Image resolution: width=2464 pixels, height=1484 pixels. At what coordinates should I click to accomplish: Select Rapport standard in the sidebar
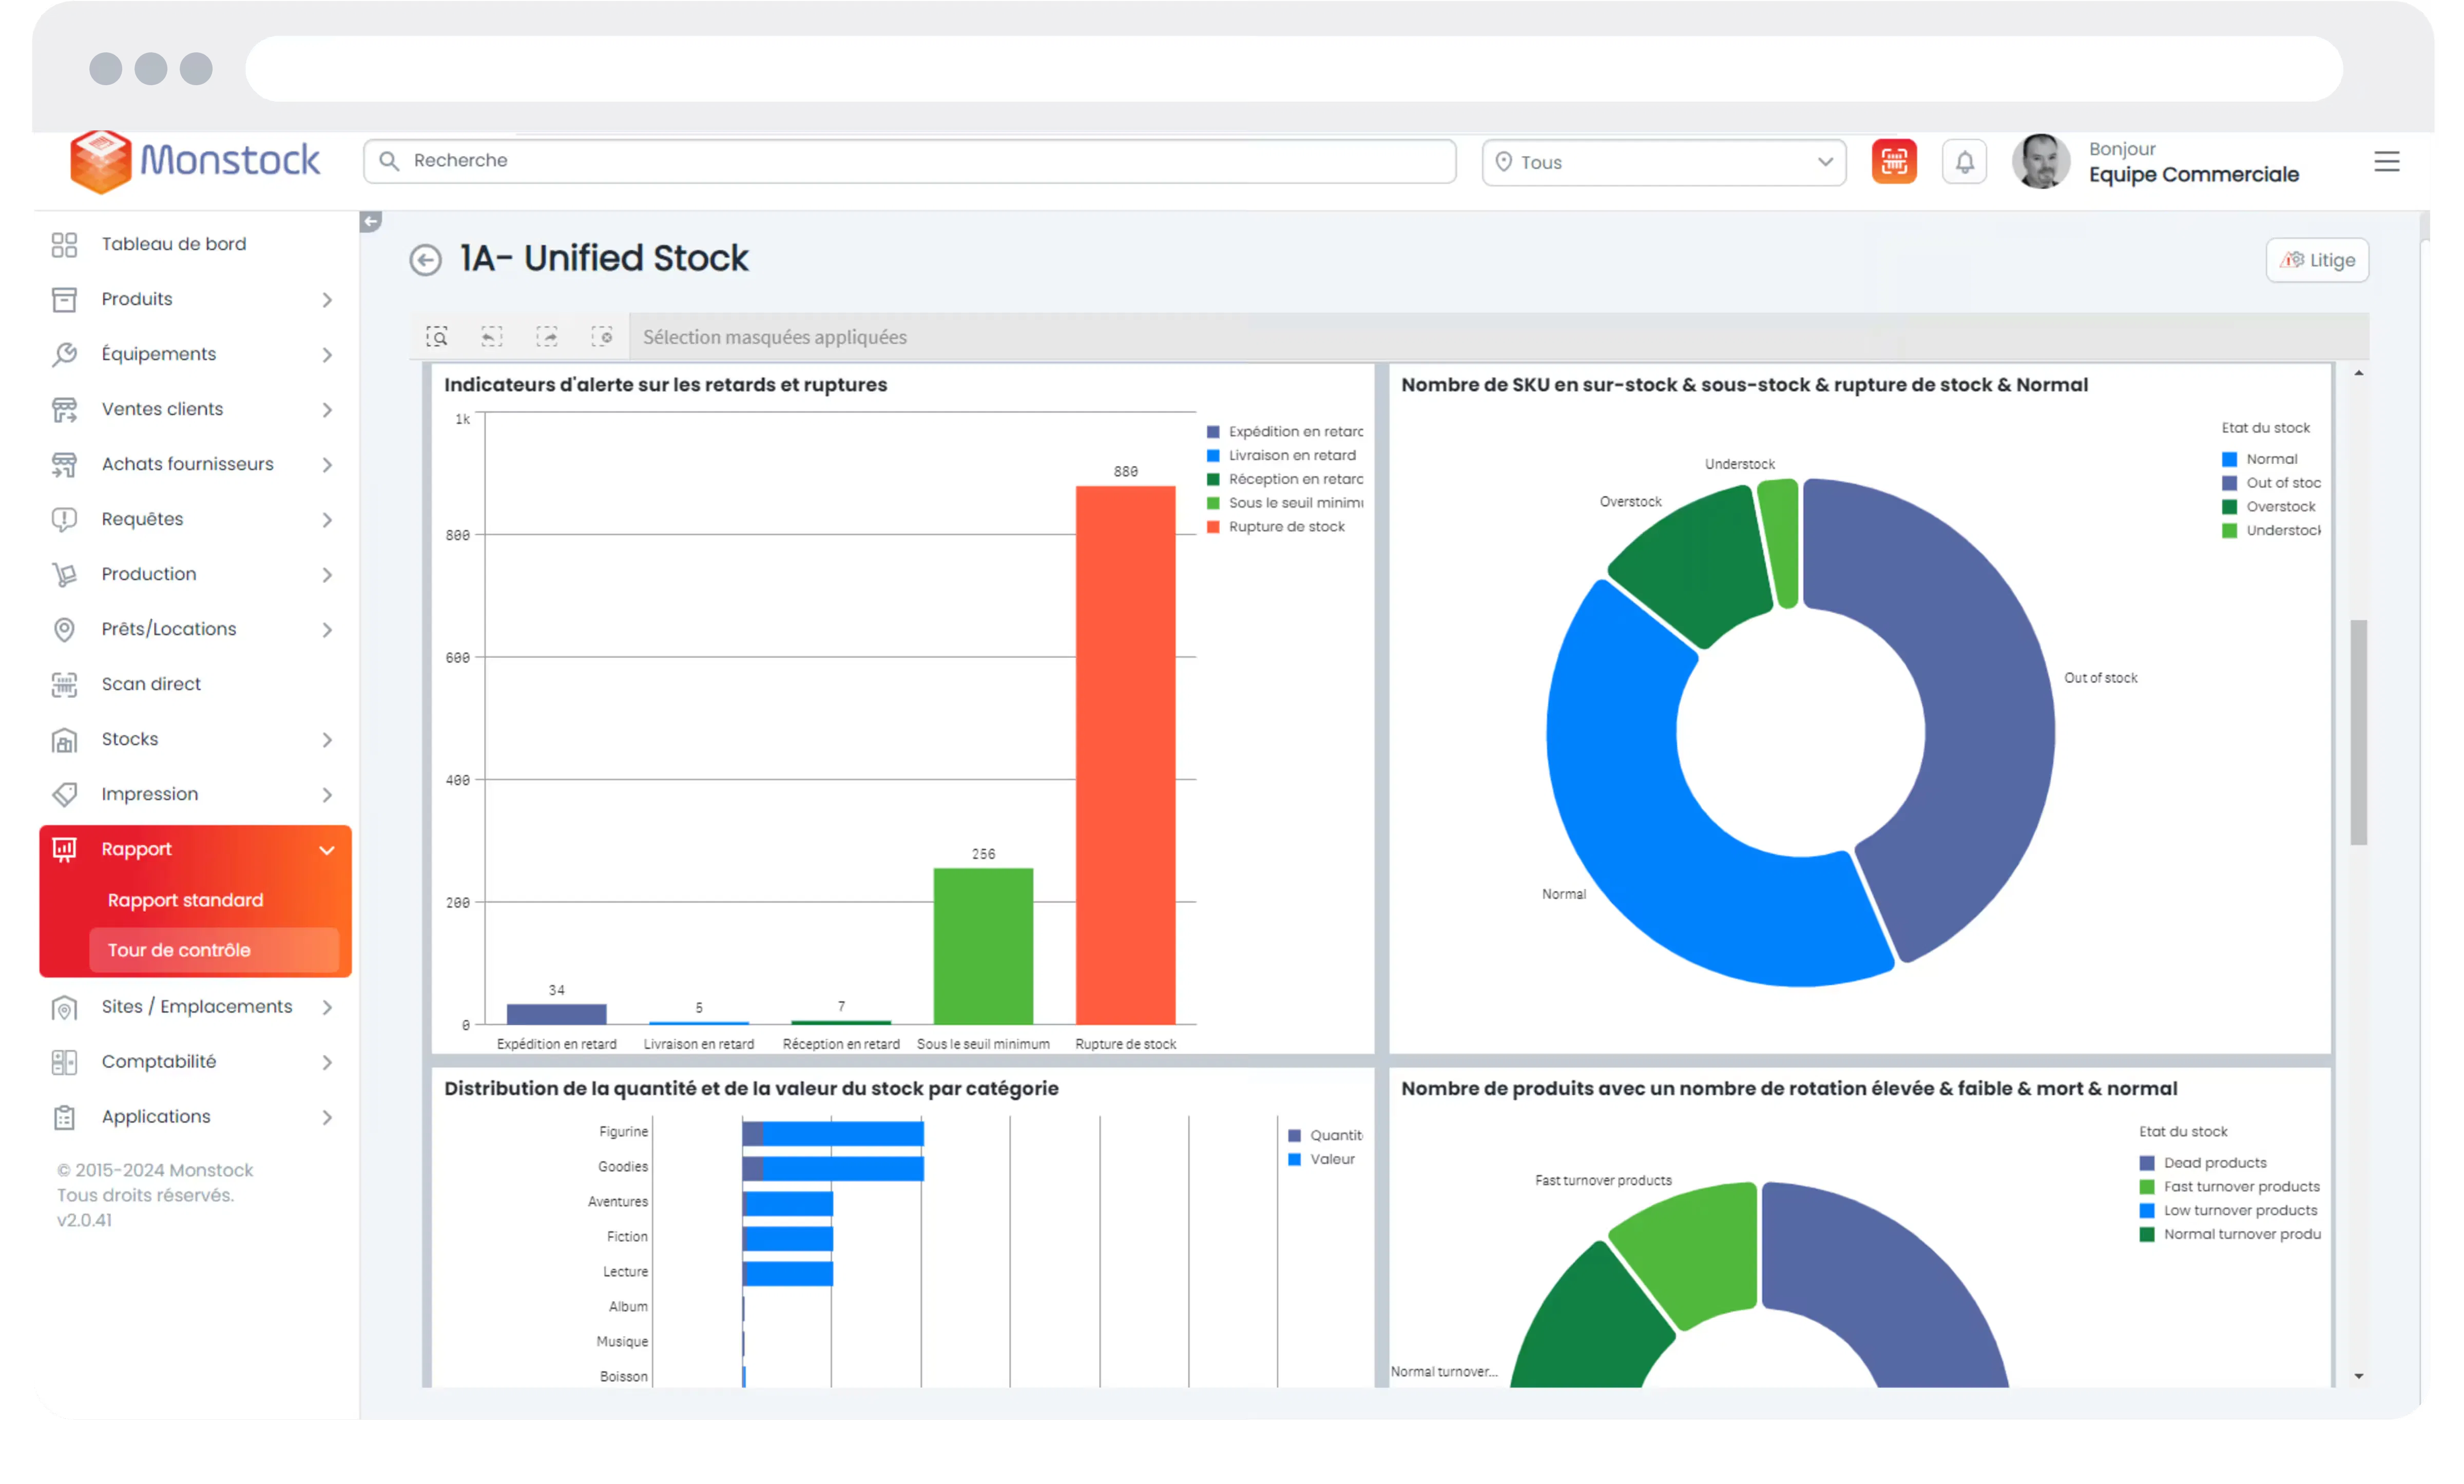(x=185, y=901)
